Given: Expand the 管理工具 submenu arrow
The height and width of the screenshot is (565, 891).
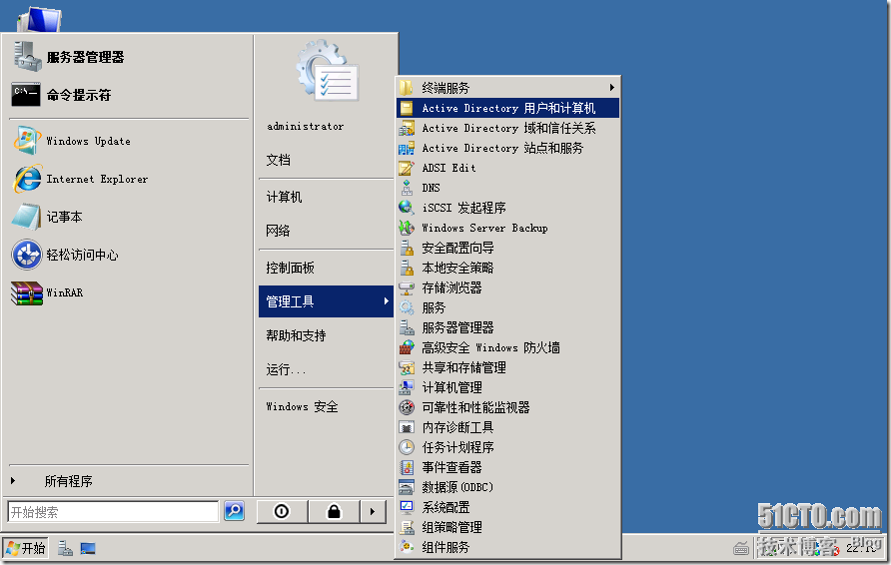Looking at the screenshot, I should 386,300.
